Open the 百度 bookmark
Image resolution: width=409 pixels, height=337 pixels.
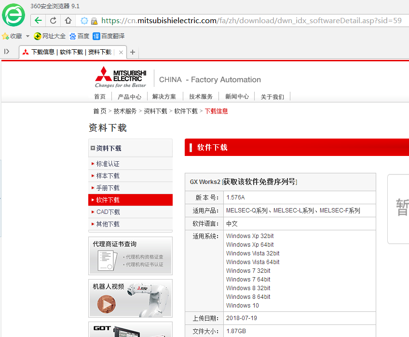(x=80, y=36)
